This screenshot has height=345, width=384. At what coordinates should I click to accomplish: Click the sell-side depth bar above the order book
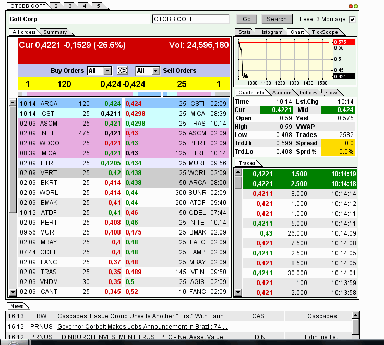196,94
